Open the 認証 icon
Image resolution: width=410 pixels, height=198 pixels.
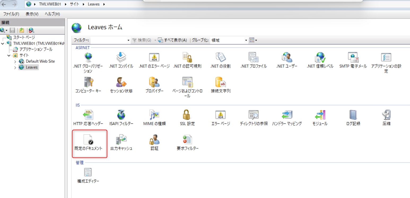pos(154,140)
